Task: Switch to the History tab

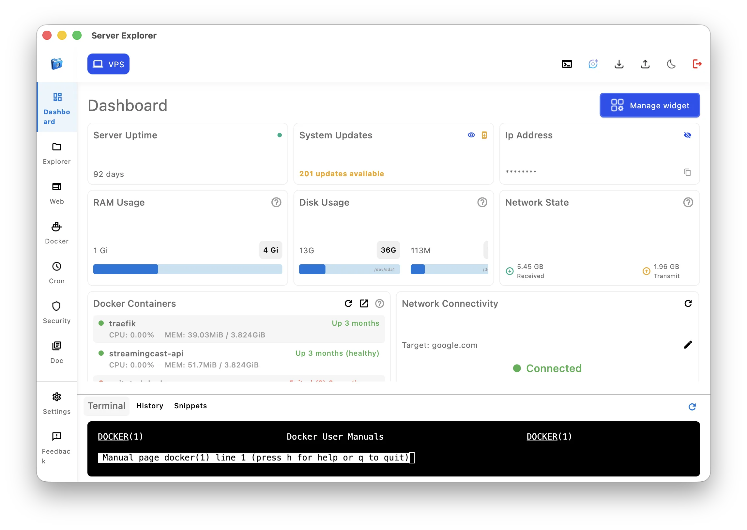Action: click(x=150, y=406)
